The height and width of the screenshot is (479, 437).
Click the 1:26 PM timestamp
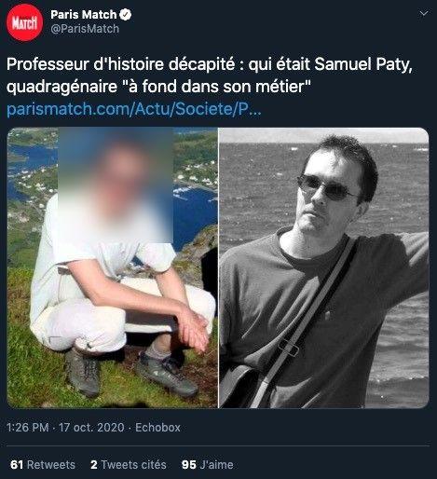coord(28,428)
